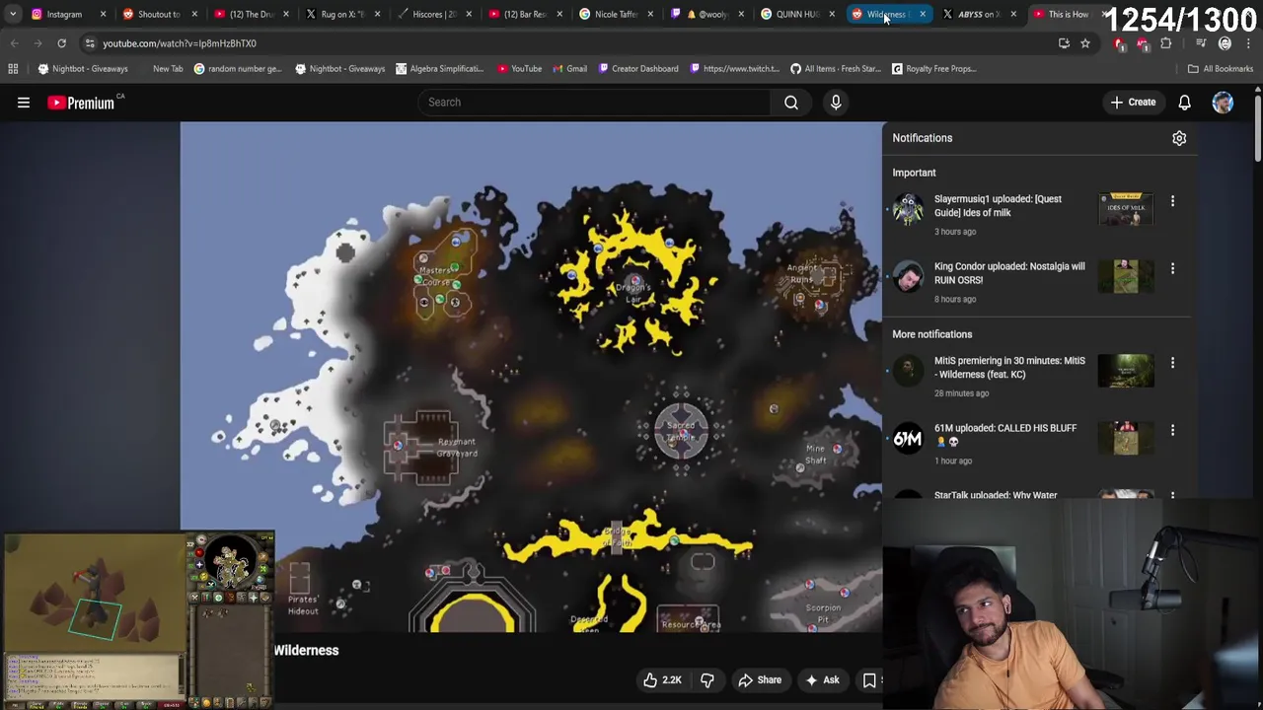Screen dimensions: 1263x710
Task: Open options for MitiS premiering notification
Action: tap(1172, 363)
